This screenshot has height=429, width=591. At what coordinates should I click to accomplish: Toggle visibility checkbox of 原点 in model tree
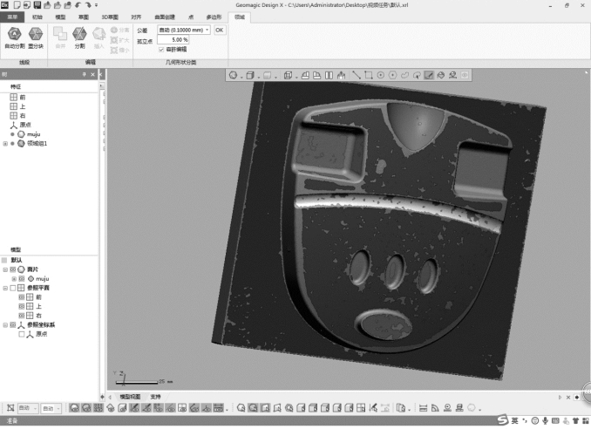point(22,334)
